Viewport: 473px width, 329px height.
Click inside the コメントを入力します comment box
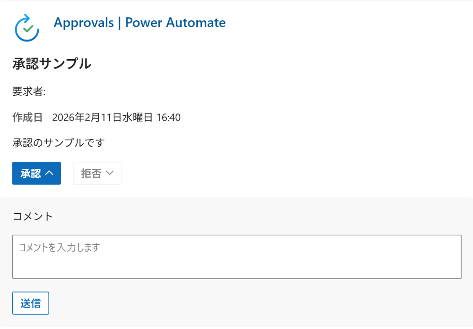[x=236, y=257]
